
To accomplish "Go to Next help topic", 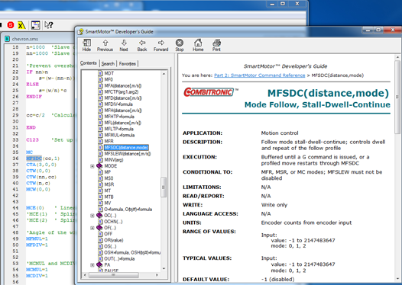I will coord(124,45).
